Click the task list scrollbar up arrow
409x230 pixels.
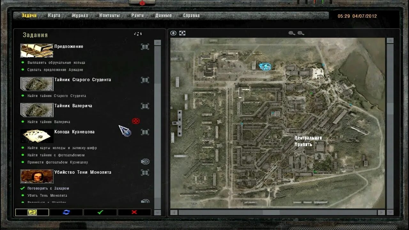click(158, 42)
